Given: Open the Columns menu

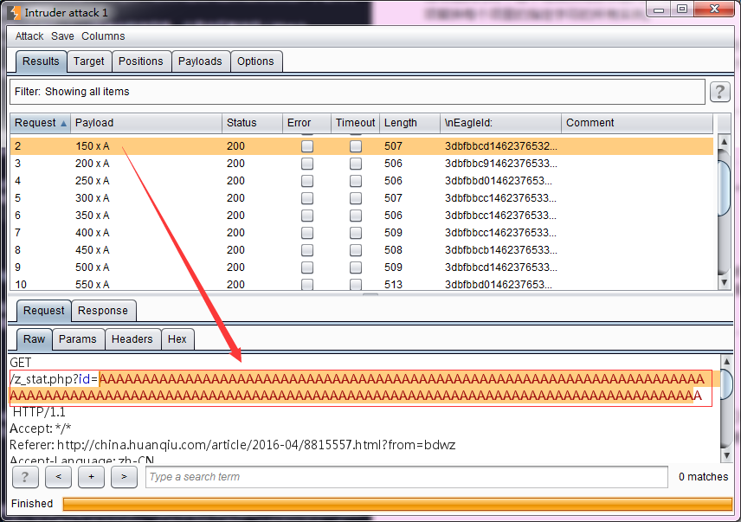Looking at the screenshot, I should tap(103, 36).
